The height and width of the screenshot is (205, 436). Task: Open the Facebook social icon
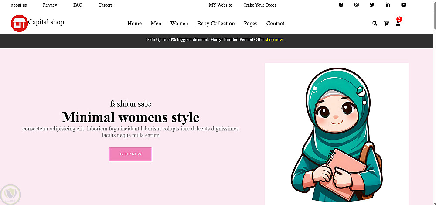tap(341, 5)
